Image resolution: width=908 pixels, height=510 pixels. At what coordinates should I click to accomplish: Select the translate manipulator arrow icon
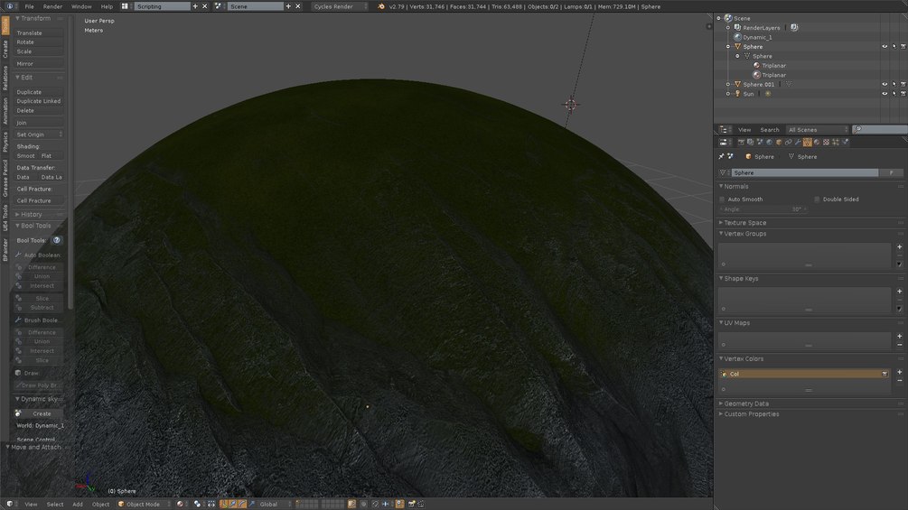pos(233,505)
